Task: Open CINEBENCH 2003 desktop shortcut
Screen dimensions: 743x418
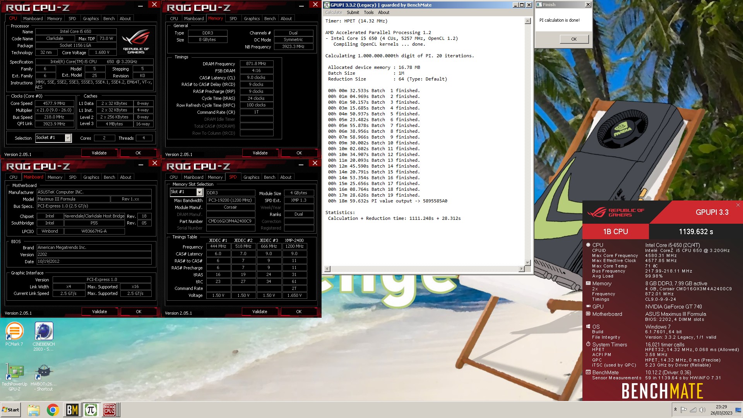Action: click(44, 337)
